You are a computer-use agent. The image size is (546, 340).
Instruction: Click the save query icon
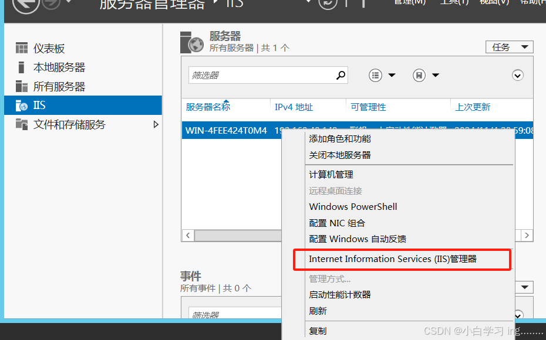pyautogui.click(x=419, y=75)
